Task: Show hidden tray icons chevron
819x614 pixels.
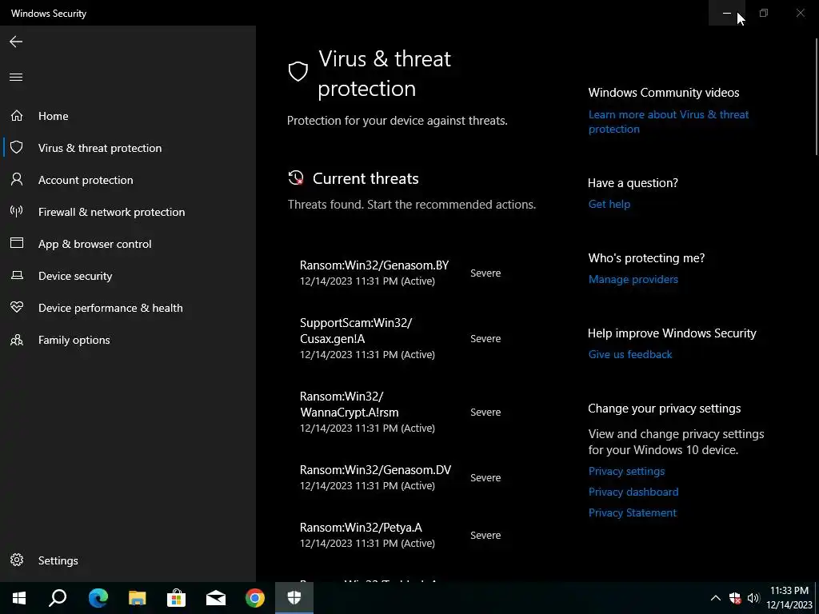Action: click(x=716, y=598)
